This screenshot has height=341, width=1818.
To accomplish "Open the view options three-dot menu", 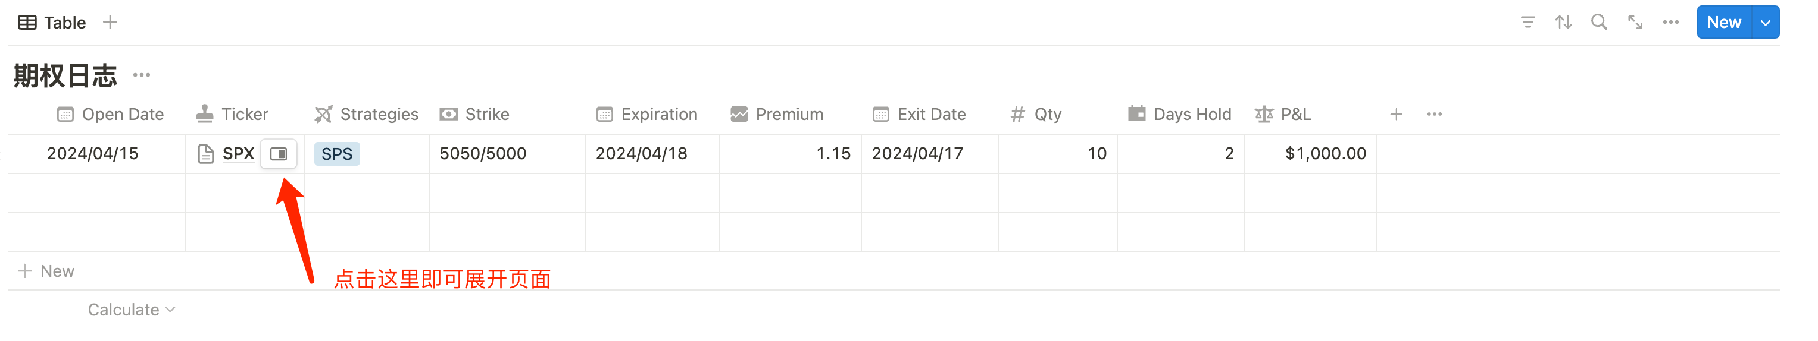I will [1670, 23].
